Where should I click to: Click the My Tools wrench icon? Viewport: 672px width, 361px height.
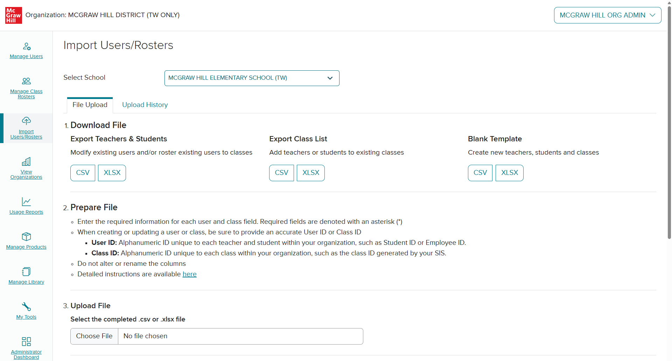pyautogui.click(x=26, y=306)
